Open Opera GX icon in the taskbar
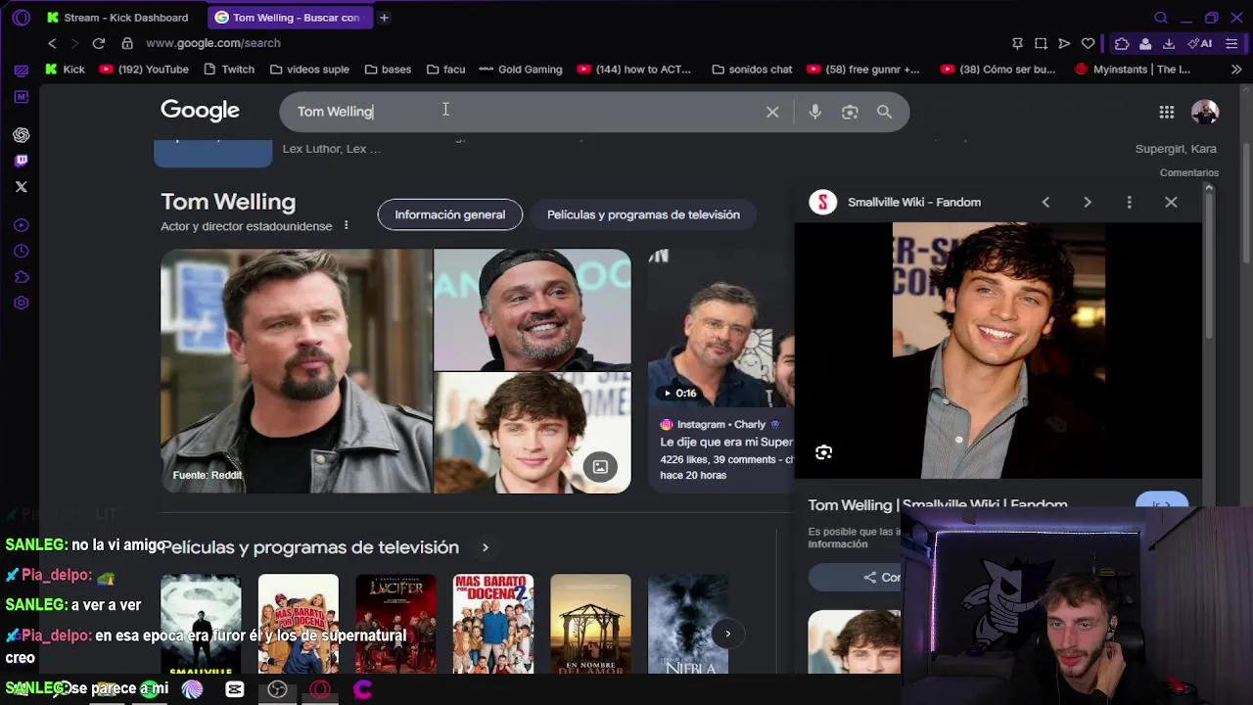The height and width of the screenshot is (705, 1253). [x=320, y=689]
